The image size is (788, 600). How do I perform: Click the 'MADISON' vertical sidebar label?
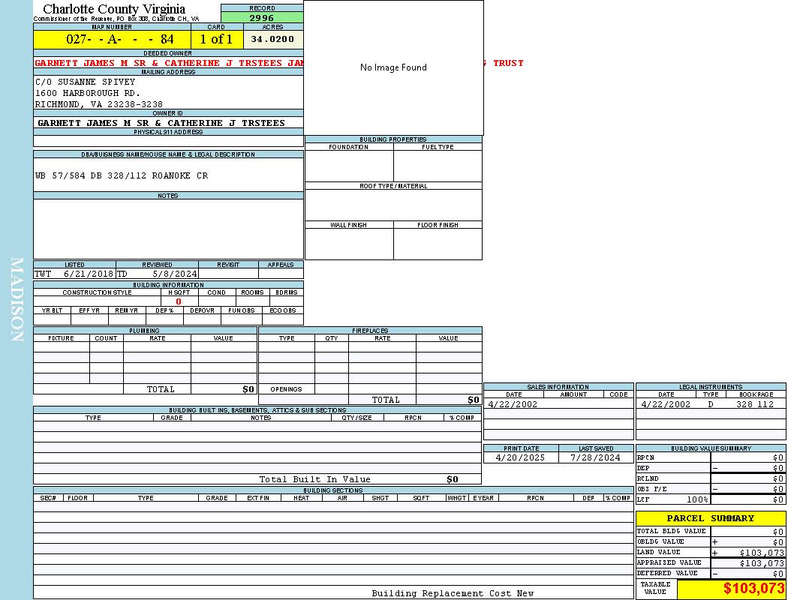coord(17,300)
